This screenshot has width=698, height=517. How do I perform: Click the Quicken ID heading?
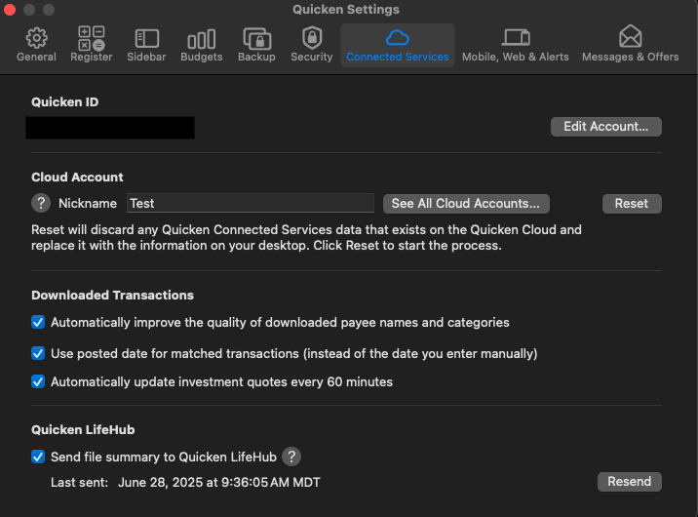pos(65,102)
